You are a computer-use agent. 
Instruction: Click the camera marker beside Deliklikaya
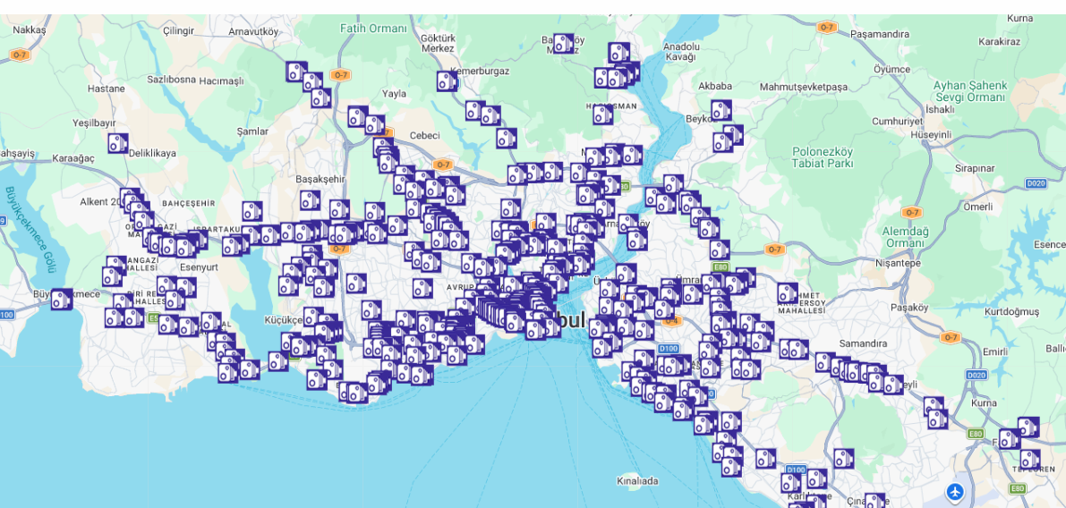pyautogui.click(x=118, y=143)
